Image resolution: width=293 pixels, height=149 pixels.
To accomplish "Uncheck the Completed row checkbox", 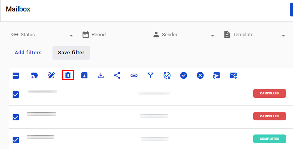I will pos(16,140).
